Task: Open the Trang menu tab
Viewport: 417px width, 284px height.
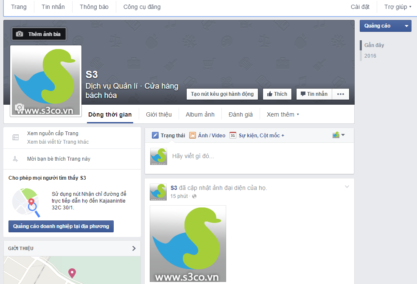Action: click(x=19, y=7)
